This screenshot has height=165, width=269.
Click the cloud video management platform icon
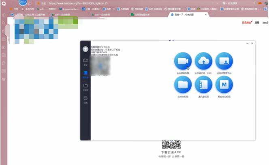224,61
